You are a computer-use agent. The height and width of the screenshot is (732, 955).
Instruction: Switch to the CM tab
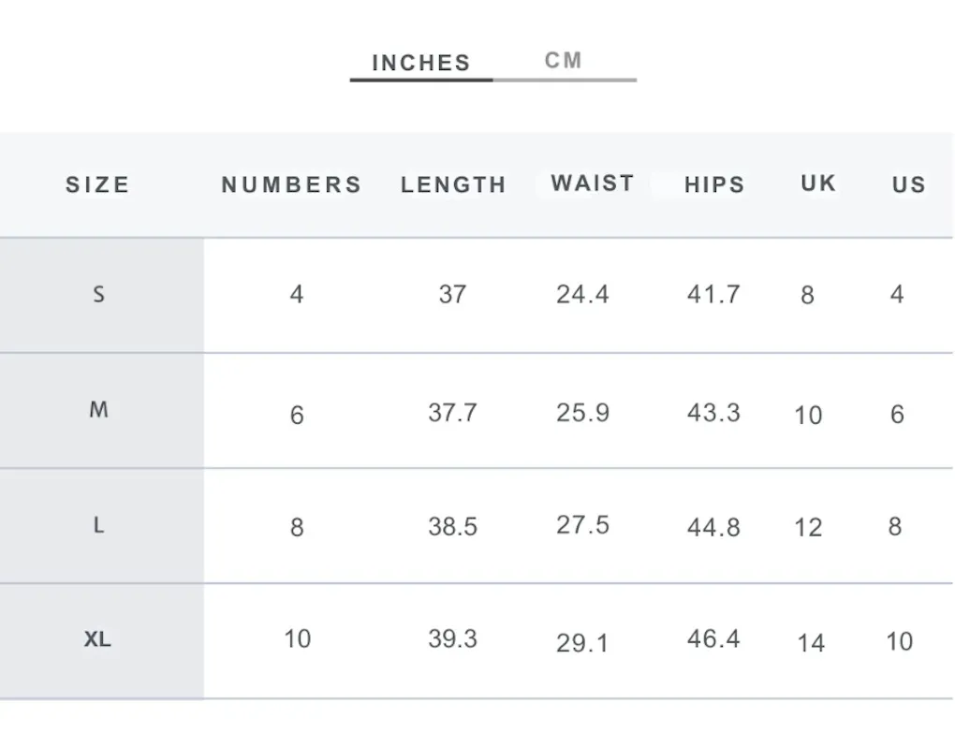click(x=564, y=61)
